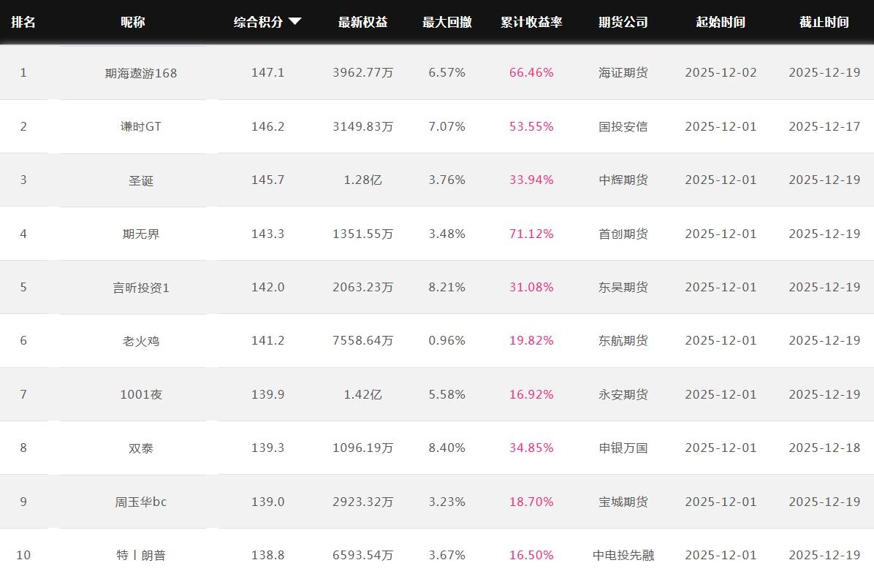874x579 pixels.
Task: Click the 特丨朗普 nickname
Action: click(141, 555)
